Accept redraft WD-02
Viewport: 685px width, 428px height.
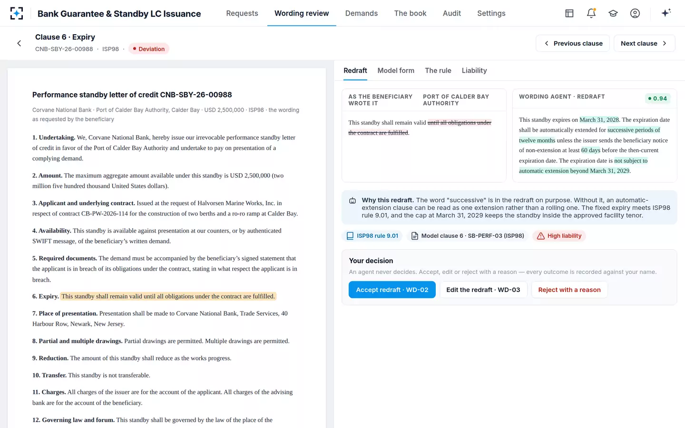coord(392,290)
